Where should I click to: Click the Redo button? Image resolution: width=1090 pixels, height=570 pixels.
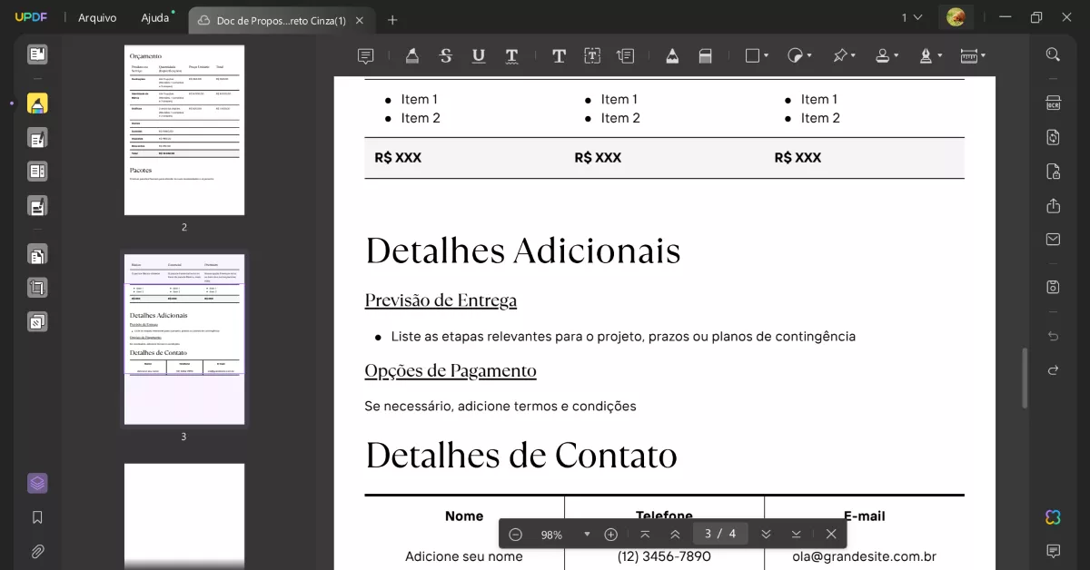[1052, 369]
